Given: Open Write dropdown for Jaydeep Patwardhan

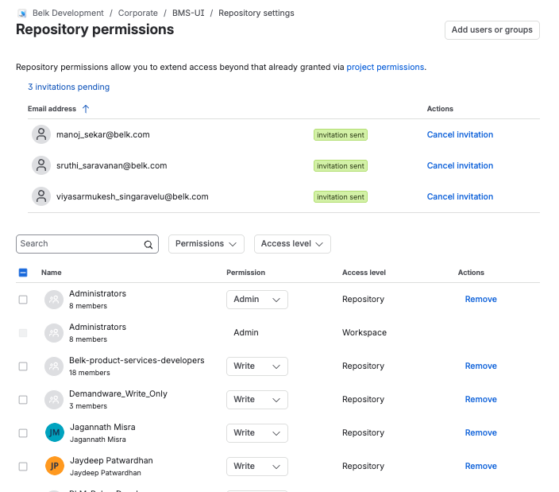Looking at the screenshot, I should (257, 467).
